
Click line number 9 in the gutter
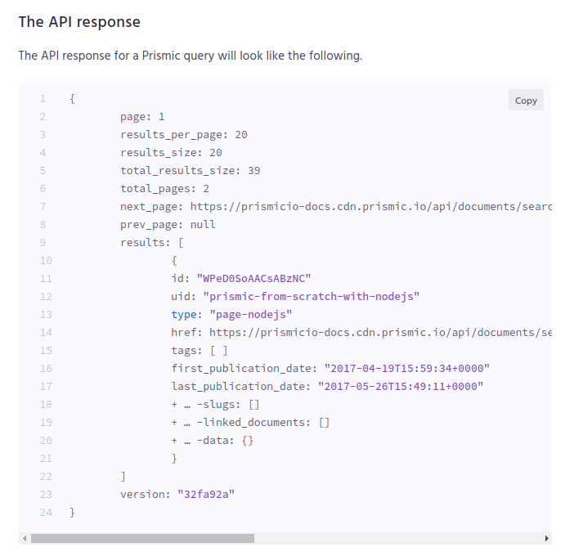43,243
